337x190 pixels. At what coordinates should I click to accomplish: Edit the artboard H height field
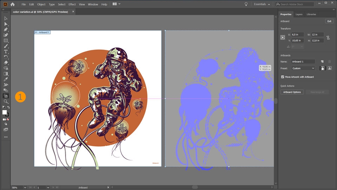tap(317, 40)
